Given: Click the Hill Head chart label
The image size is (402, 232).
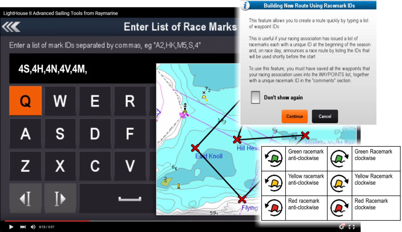Looking at the screenshot, I should tap(248, 148).
